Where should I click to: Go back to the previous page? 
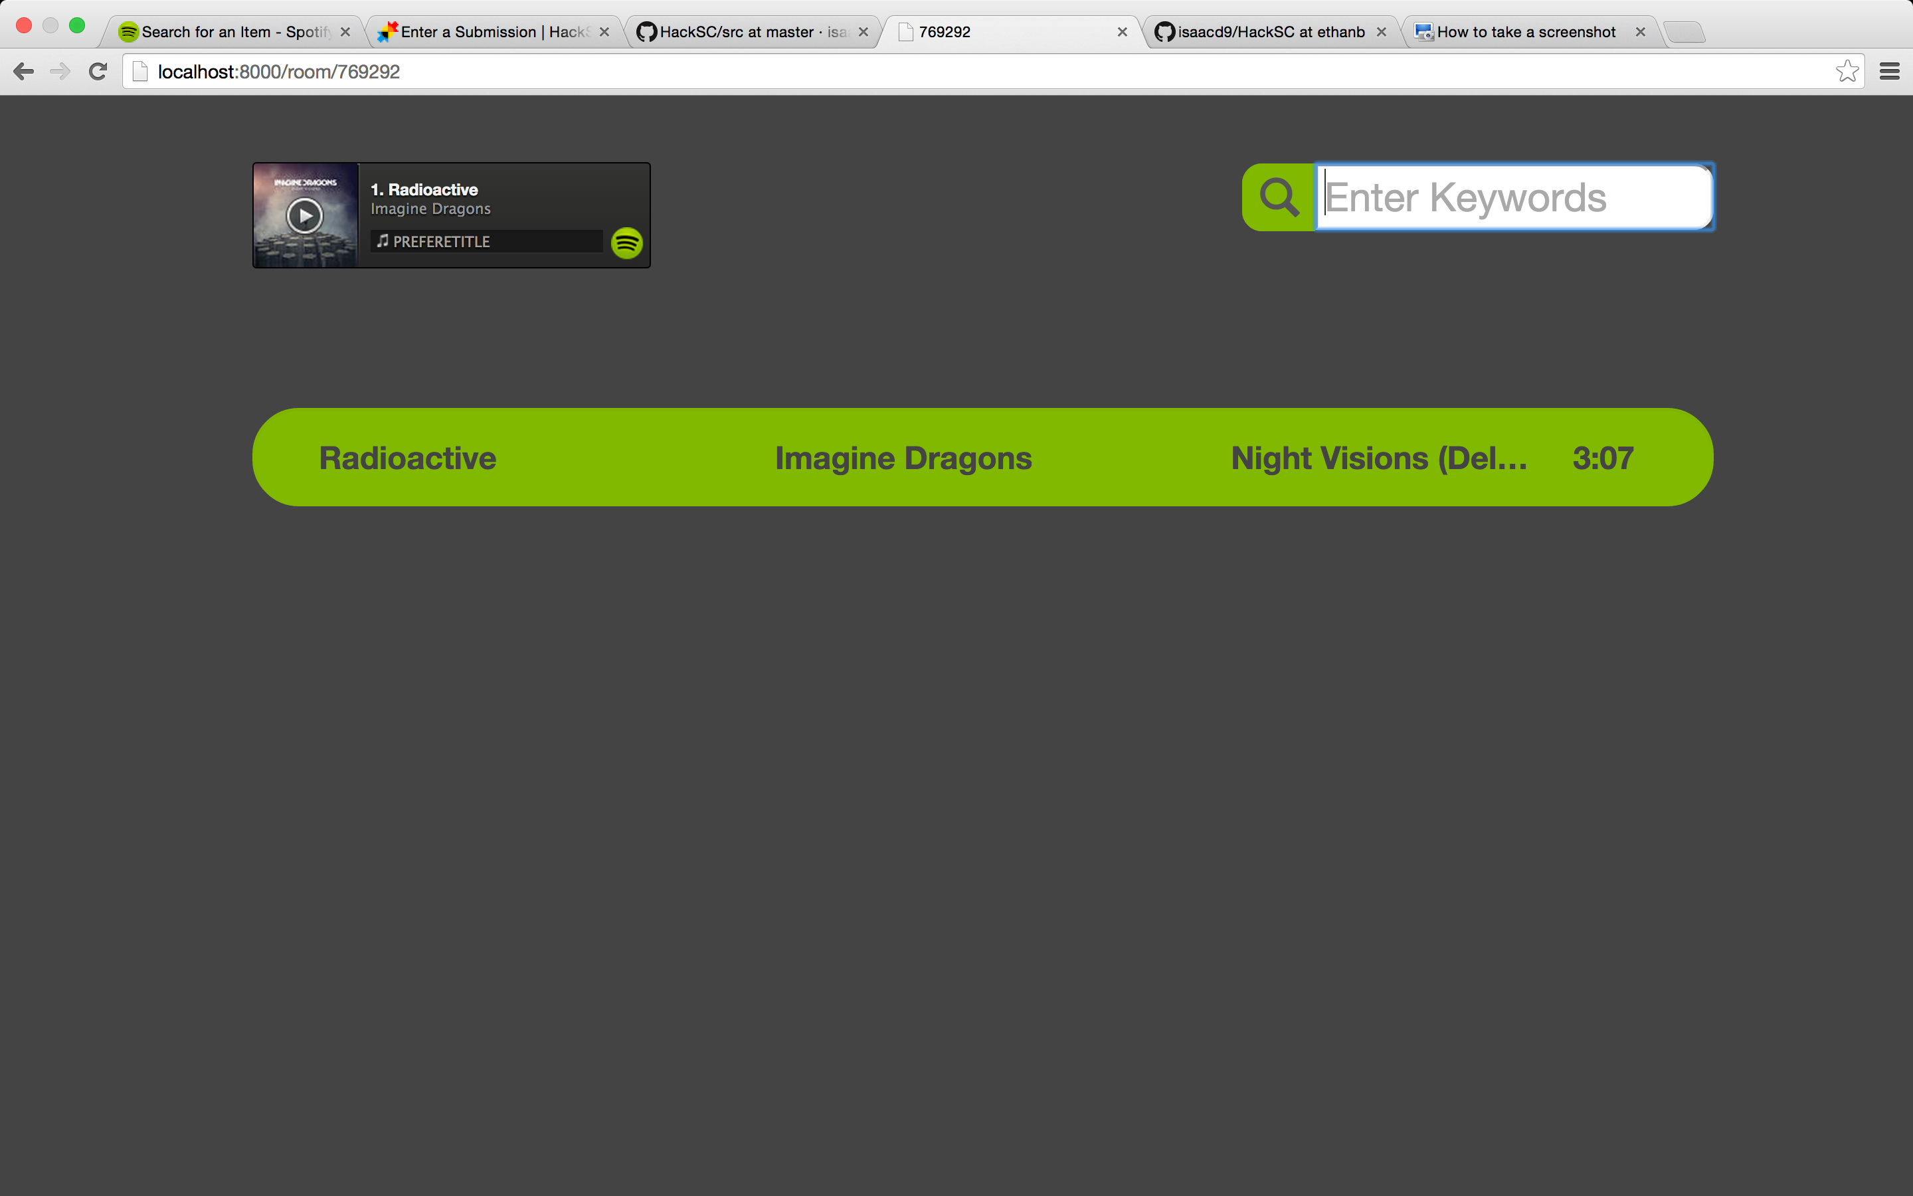point(24,71)
